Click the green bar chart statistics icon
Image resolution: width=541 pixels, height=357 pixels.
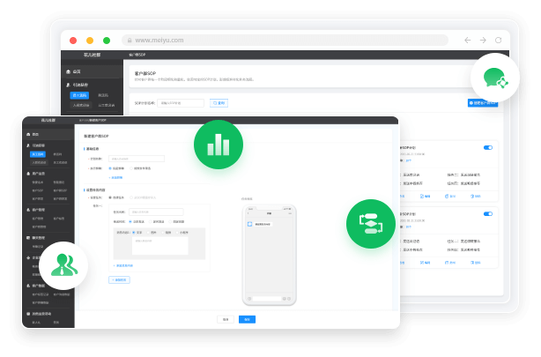[x=219, y=145]
